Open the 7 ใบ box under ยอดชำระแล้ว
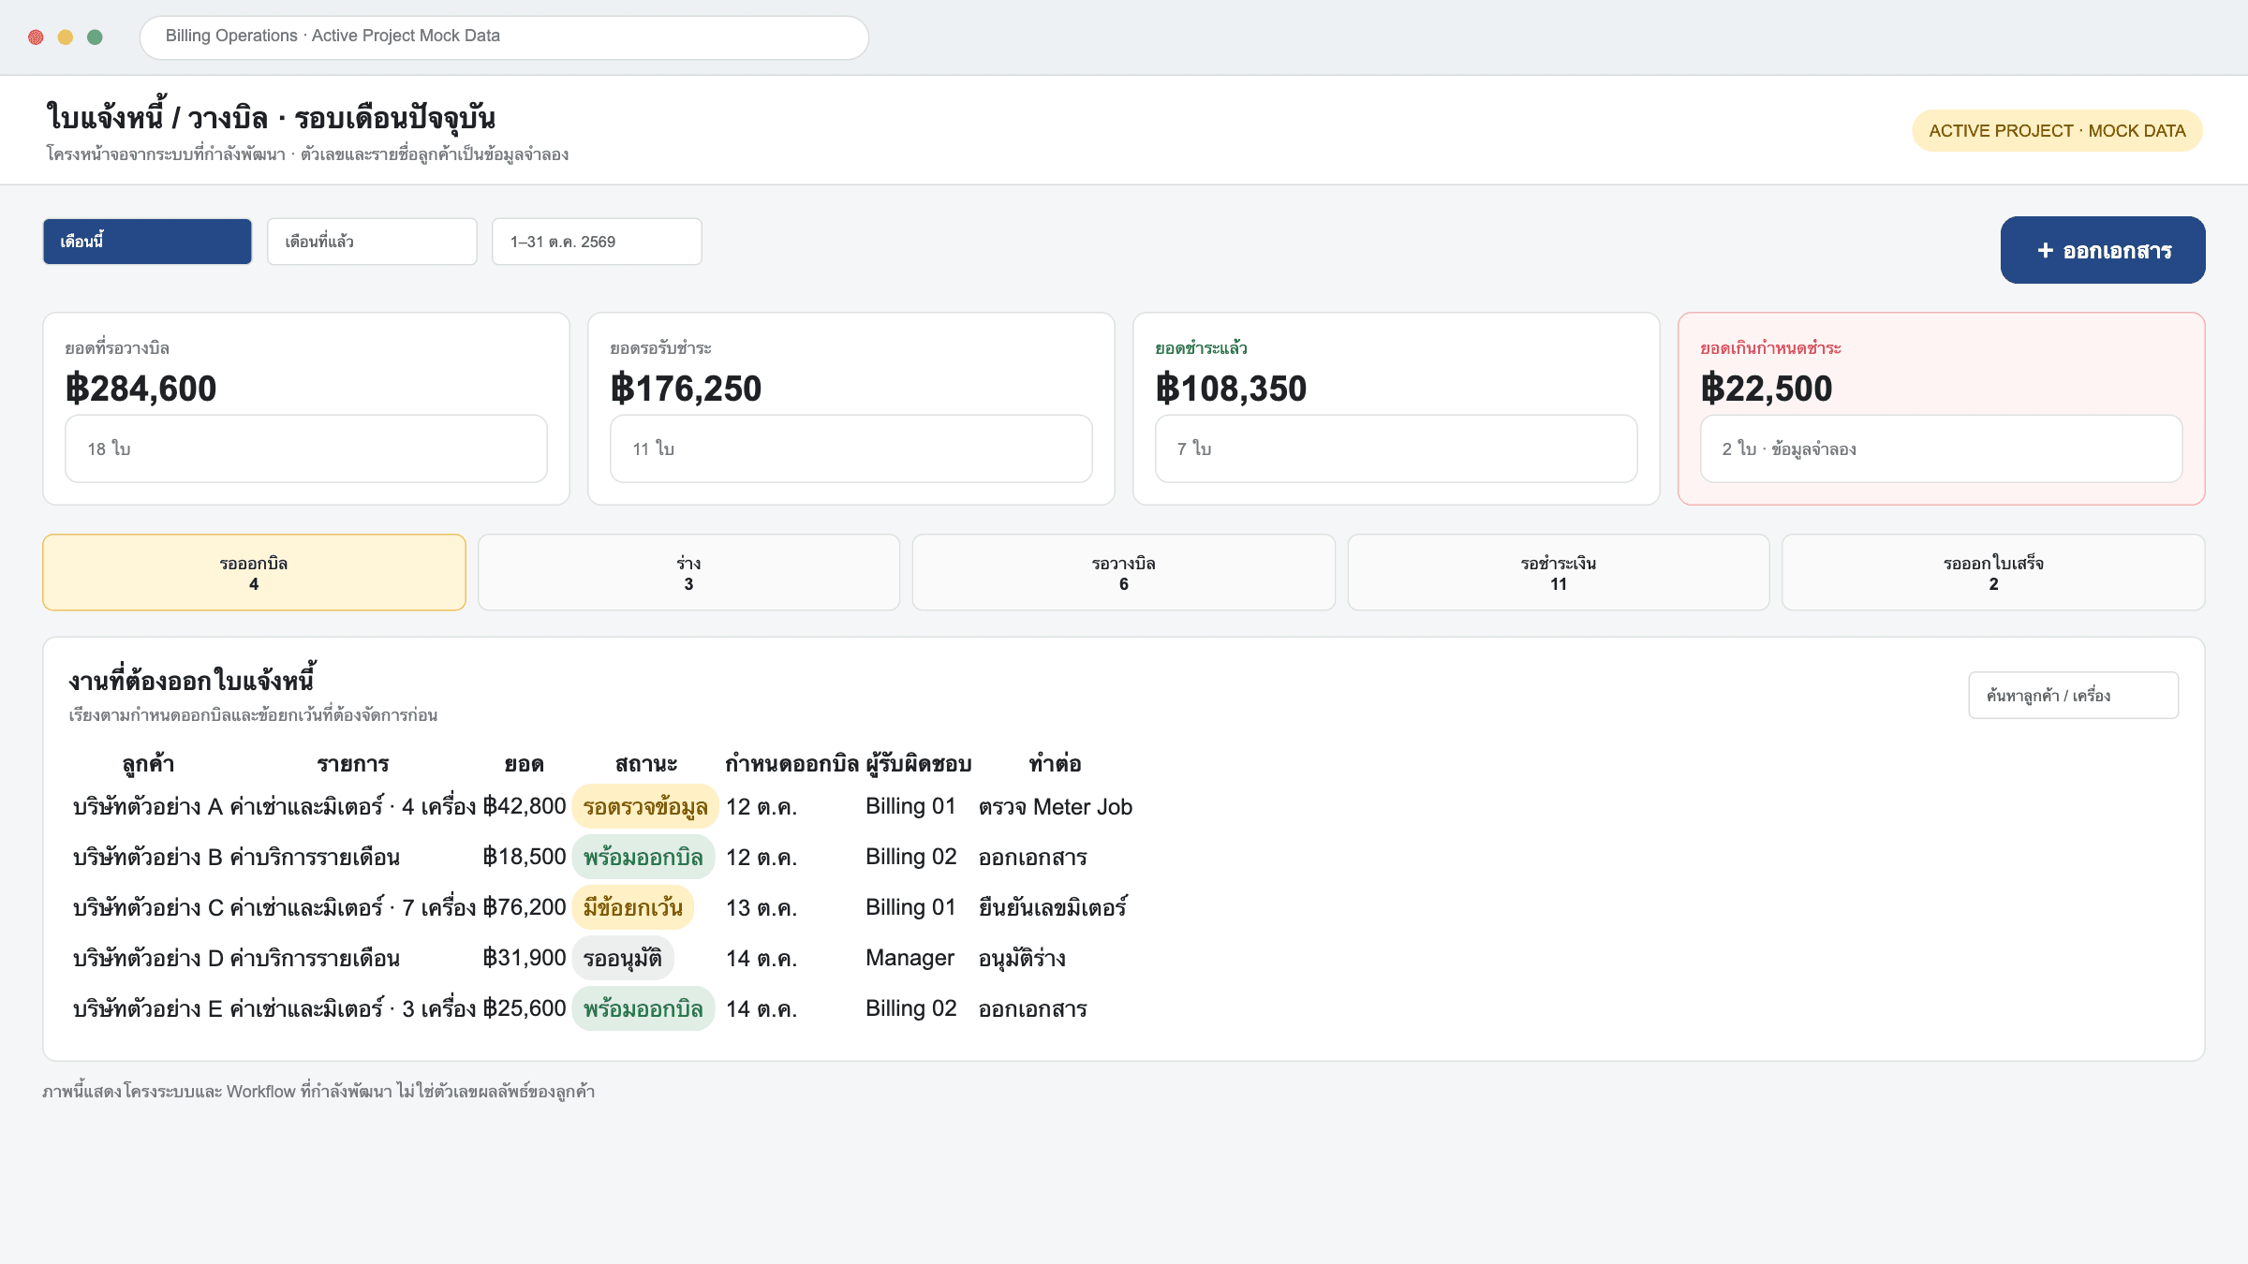 [1396, 448]
